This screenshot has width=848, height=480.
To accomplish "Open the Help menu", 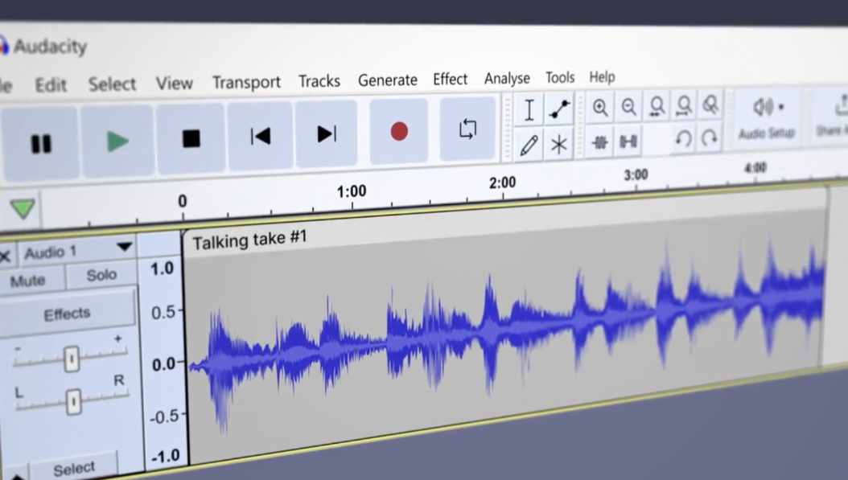I will click(602, 76).
